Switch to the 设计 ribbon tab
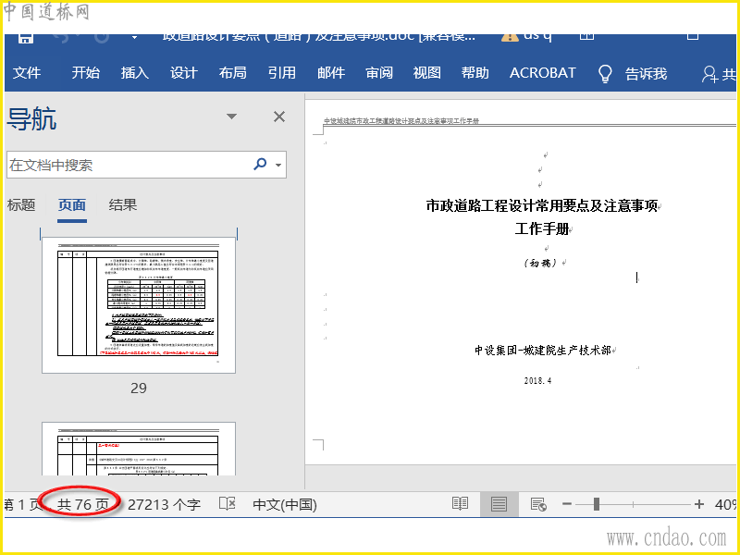The image size is (740, 555). [183, 73]
